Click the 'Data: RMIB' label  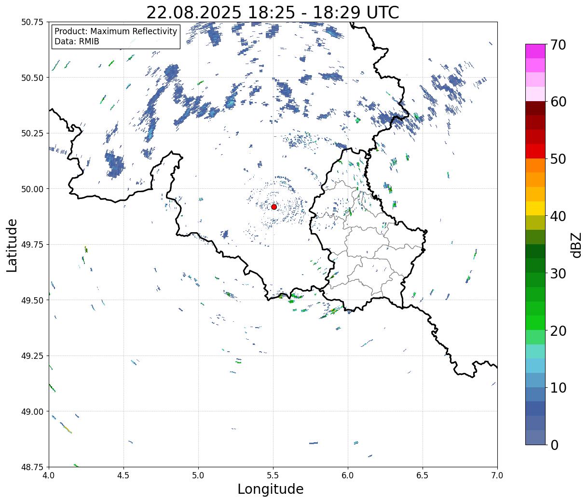click(x=77, y=41)
